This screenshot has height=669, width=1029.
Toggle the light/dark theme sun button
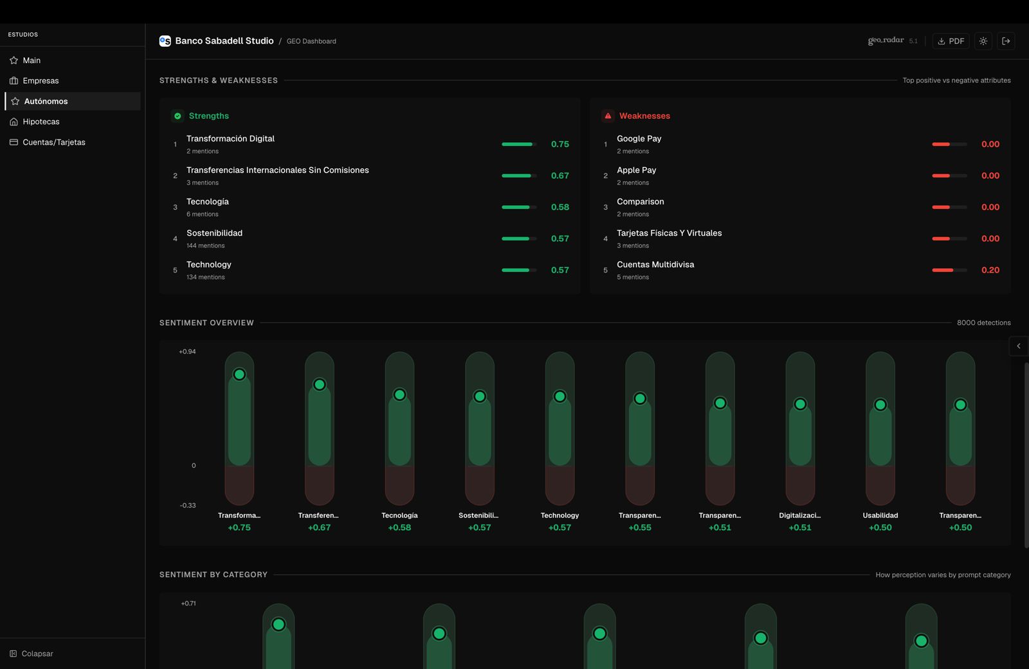pyautogui.click(x=983, y=41)
